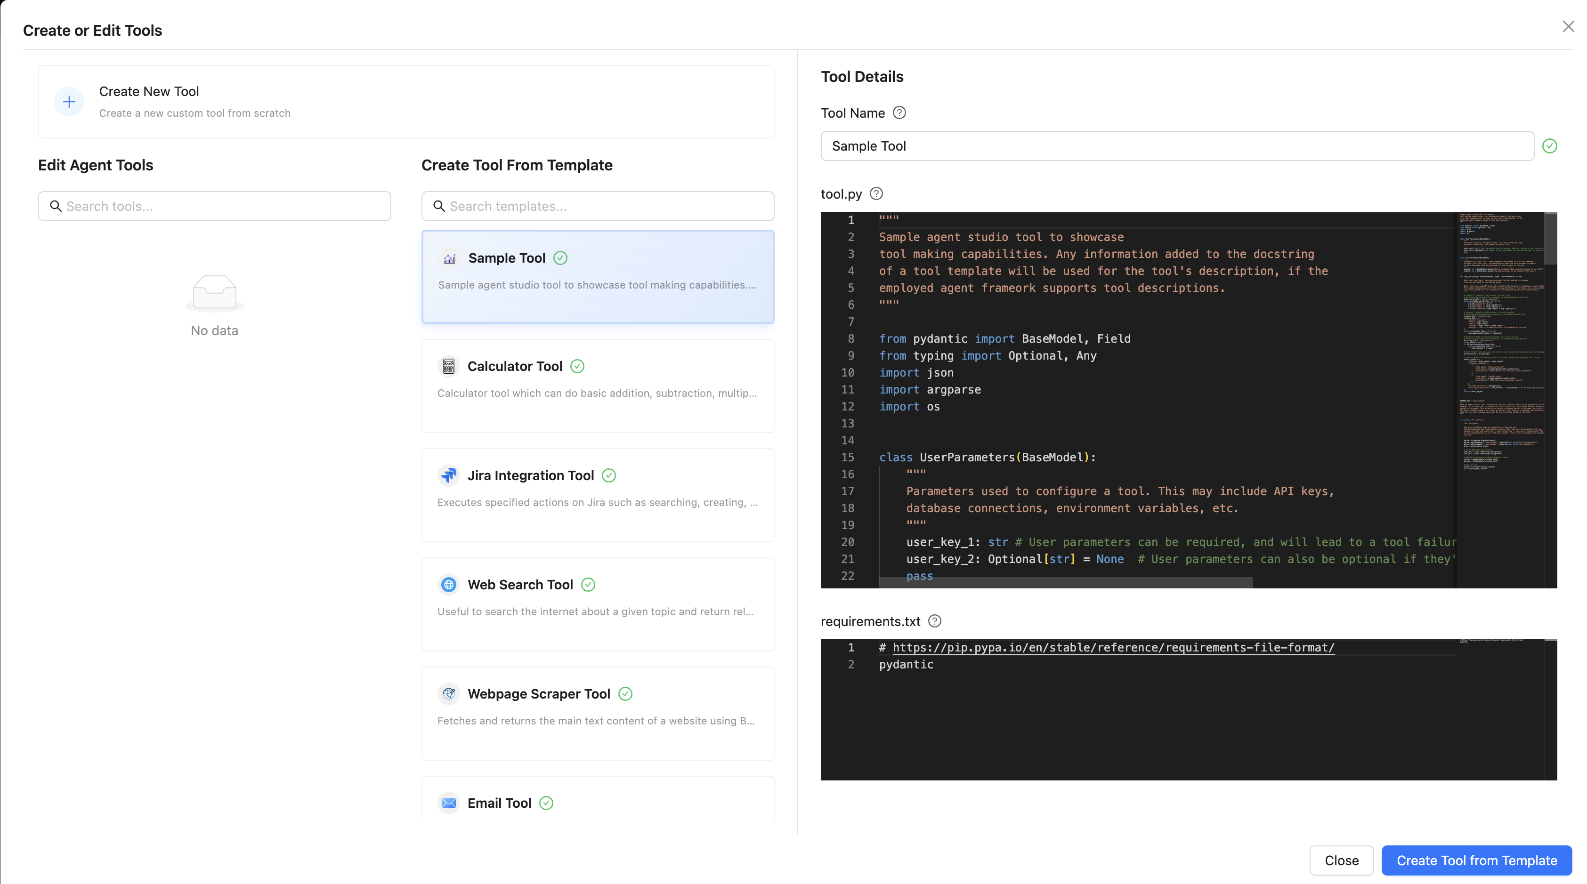The height and width of the screenshot is (884, 1587).
Task: Click the Web Search Tool globe icon
Action: [448, 584]
